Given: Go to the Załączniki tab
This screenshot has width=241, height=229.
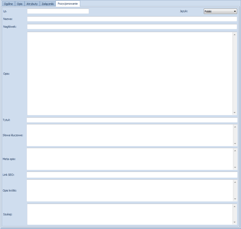Looking at the screenshot, I should coord(48,4).
